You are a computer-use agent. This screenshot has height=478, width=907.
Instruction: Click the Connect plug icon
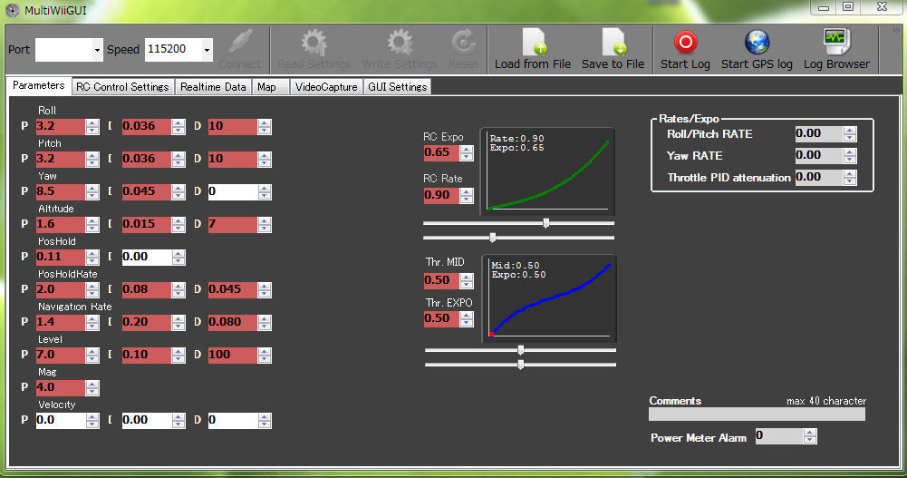(241, 43)
